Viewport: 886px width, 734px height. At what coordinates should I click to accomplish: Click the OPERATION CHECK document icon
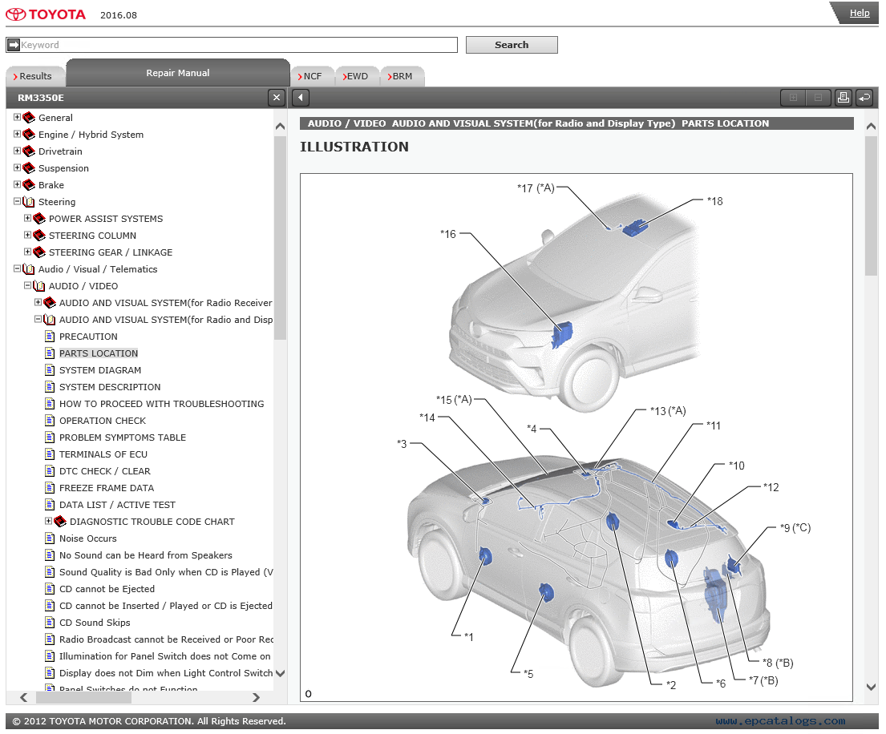click(50, 421)
